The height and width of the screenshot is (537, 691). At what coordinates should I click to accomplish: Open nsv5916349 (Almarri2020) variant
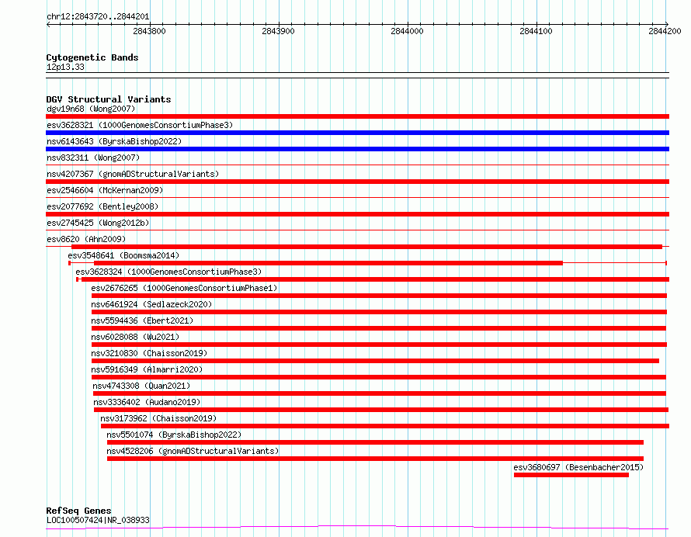[147, 369]
